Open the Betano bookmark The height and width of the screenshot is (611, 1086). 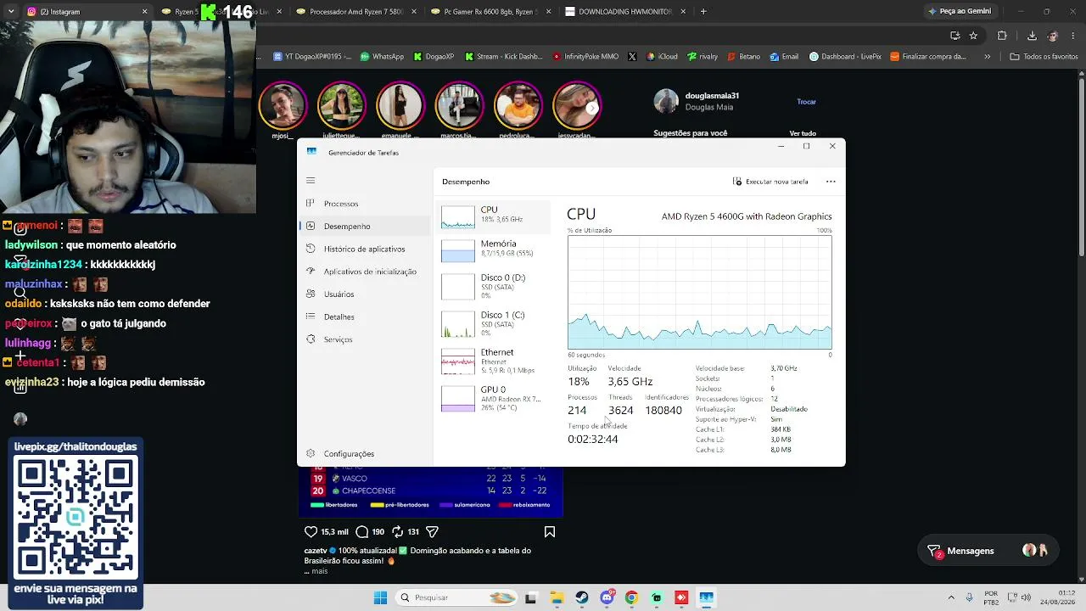click(743, 57)
